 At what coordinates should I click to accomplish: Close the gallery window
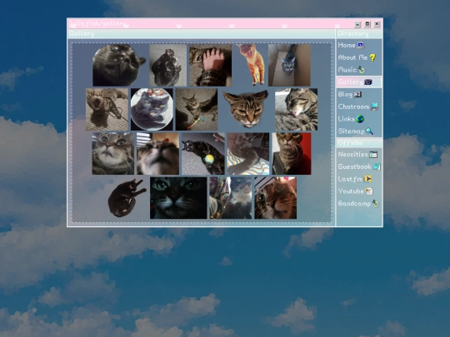pos(377,24)
